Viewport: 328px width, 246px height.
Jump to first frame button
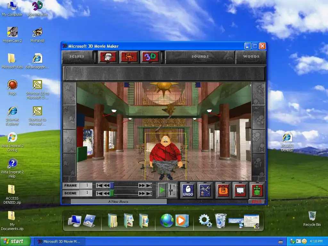click(100, 185)
